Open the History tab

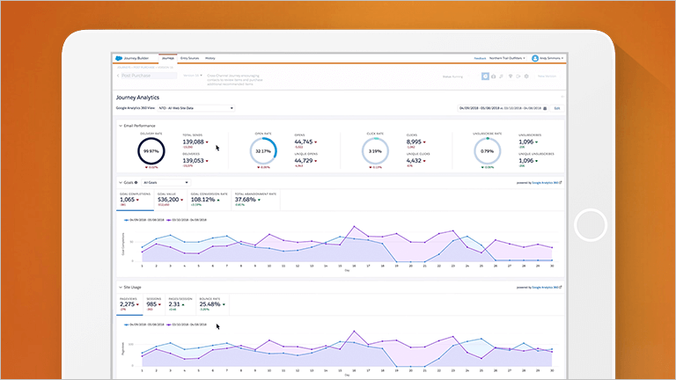pos(210,58)
